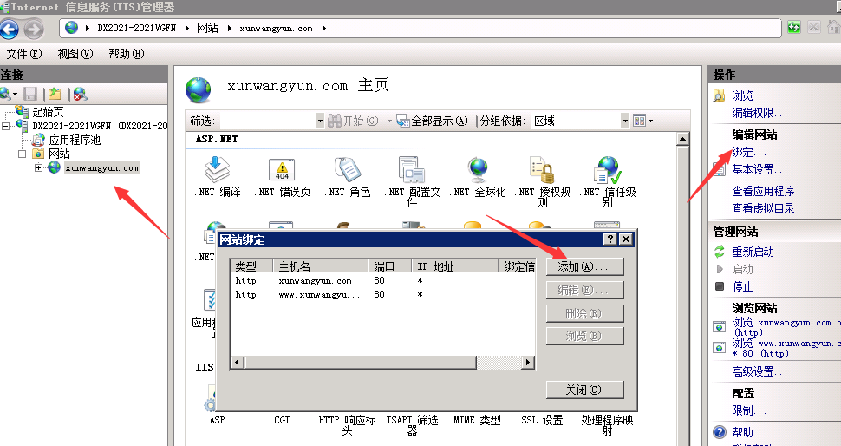Image resolution: width=841 pixels, height=446 pixels.
Task: Select the xunwangyun.com http binding row
Action: click(x=382, y=280)
